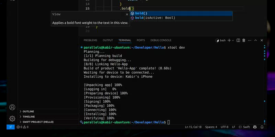Click the .bold() code on line 15
The image size is (275, 137).
click(x=127, y=9)
